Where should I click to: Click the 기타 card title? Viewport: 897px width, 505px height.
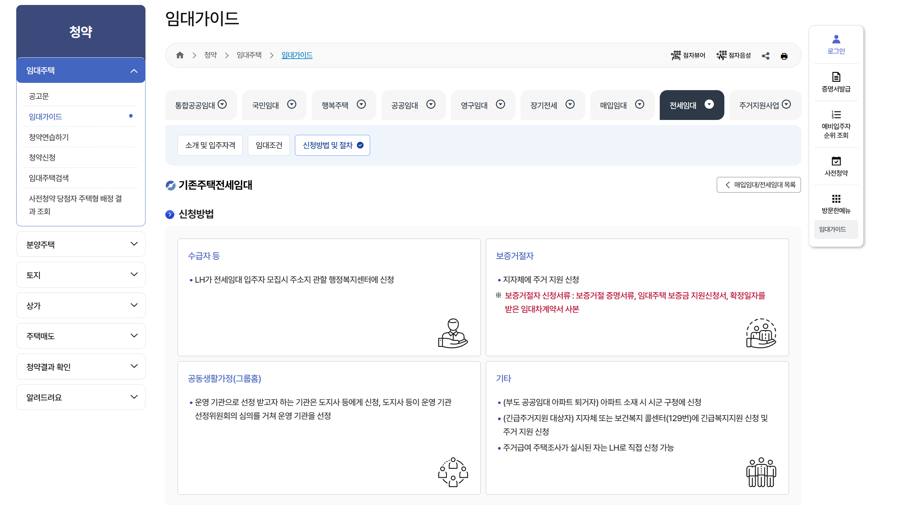coord(503,378)
